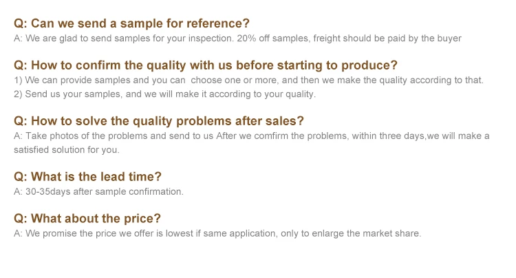Click the "What is the lead time?" question
This screenshot has height=278, width=516.
[x=87, y=177]
